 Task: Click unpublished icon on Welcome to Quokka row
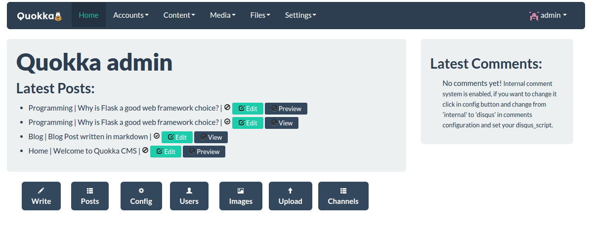[x=145, y=150]
